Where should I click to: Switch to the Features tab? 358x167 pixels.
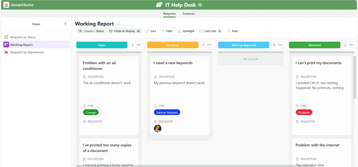coord(189,14)
